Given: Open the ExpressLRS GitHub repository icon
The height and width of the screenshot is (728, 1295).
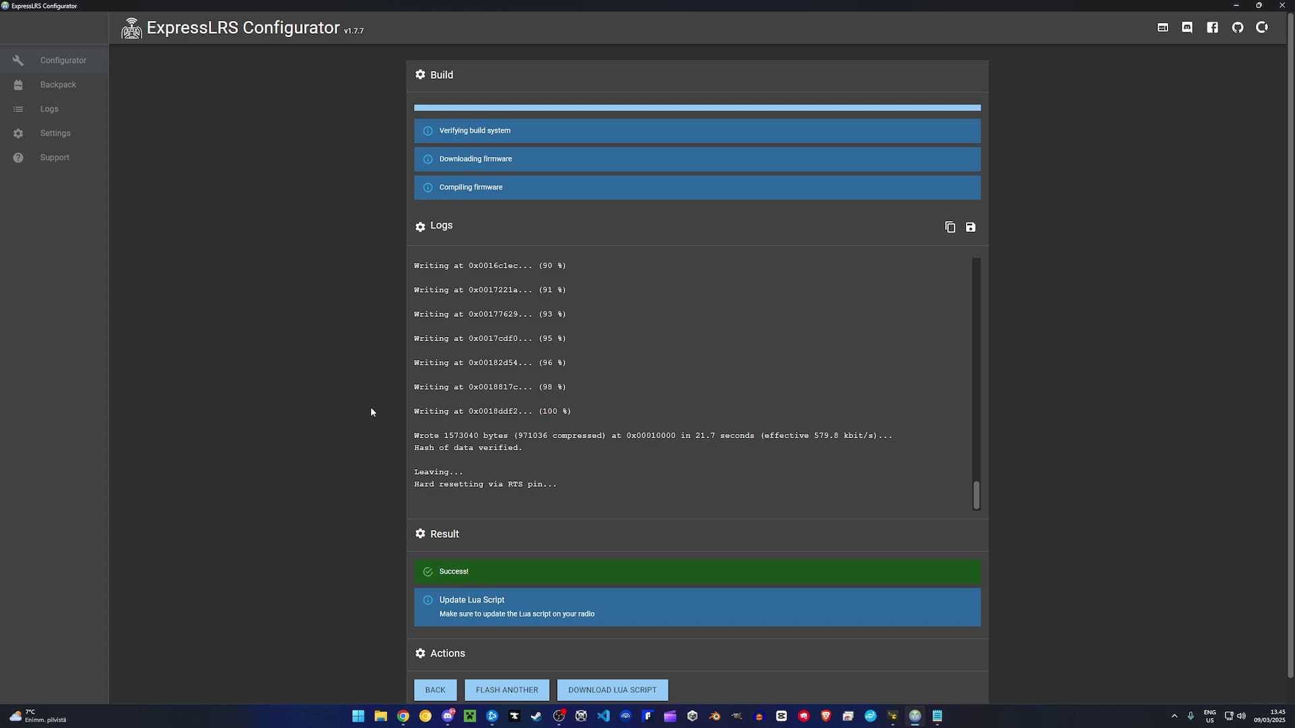Looking at the screenshot, I should (1237, 28).
